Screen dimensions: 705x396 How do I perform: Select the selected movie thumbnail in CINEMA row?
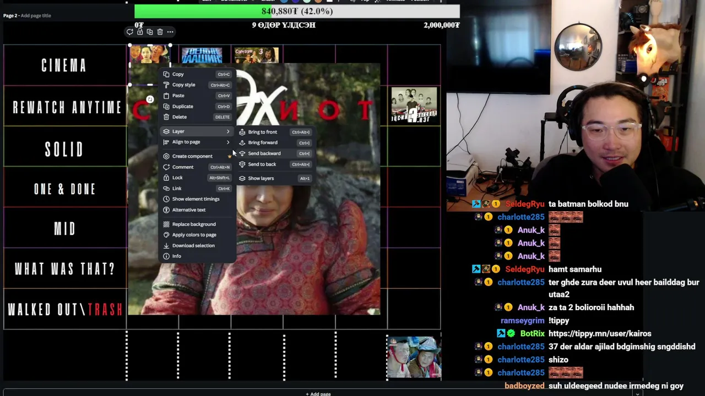coord(149,54)
